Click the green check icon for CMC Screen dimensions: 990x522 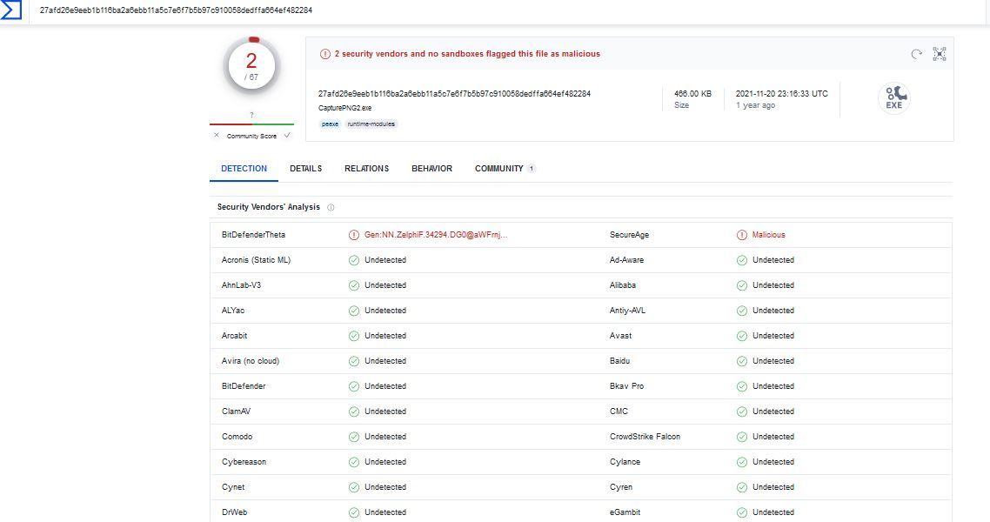point(742,412)
